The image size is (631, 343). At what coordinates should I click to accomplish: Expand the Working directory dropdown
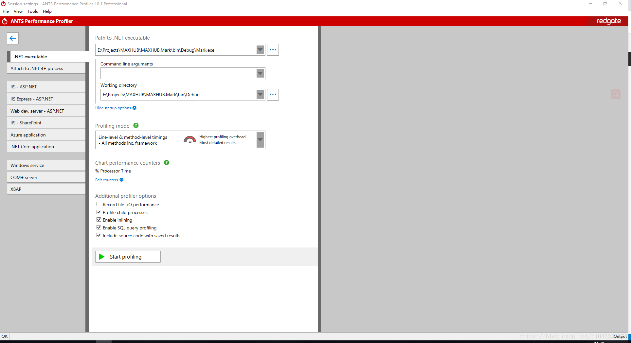coord(260,95)
